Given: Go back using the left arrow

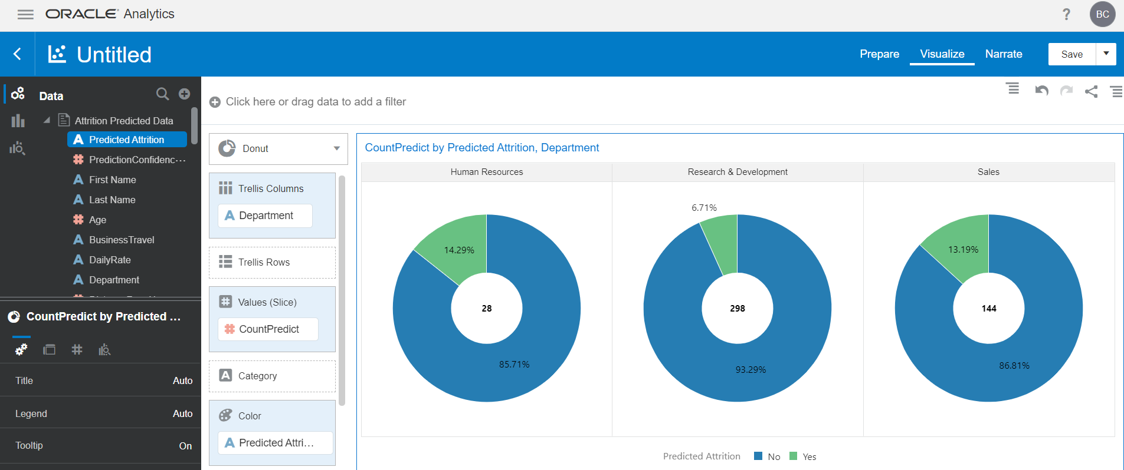Looking at the screenshot, I should (x=17, y=54).
